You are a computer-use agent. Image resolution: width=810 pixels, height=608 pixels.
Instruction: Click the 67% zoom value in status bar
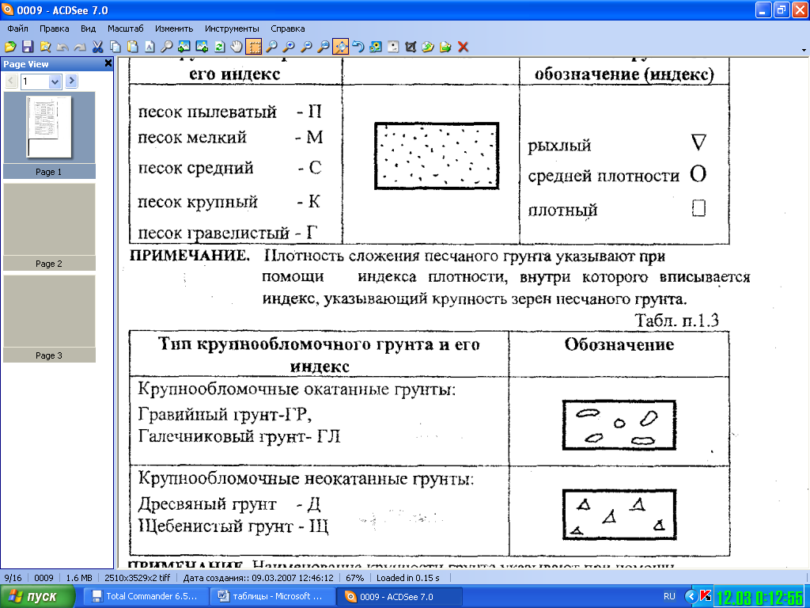click(x=355, y=577)
